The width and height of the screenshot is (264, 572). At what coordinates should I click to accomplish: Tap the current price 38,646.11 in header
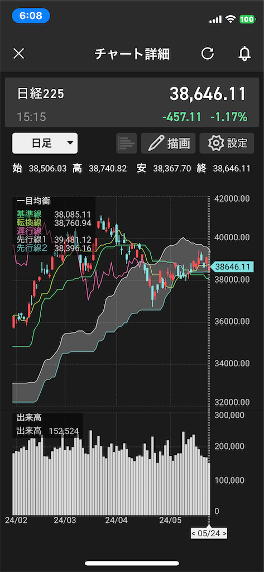(208, 94)
